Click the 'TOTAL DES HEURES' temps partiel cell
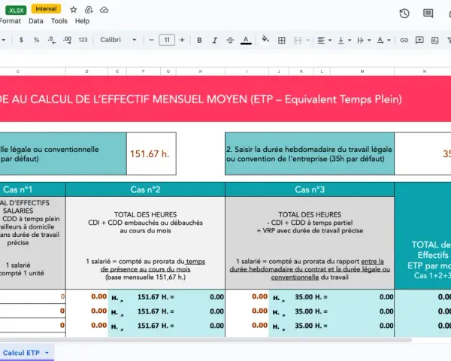The width and height of the screenshot is (451, 361). point(310,243)
